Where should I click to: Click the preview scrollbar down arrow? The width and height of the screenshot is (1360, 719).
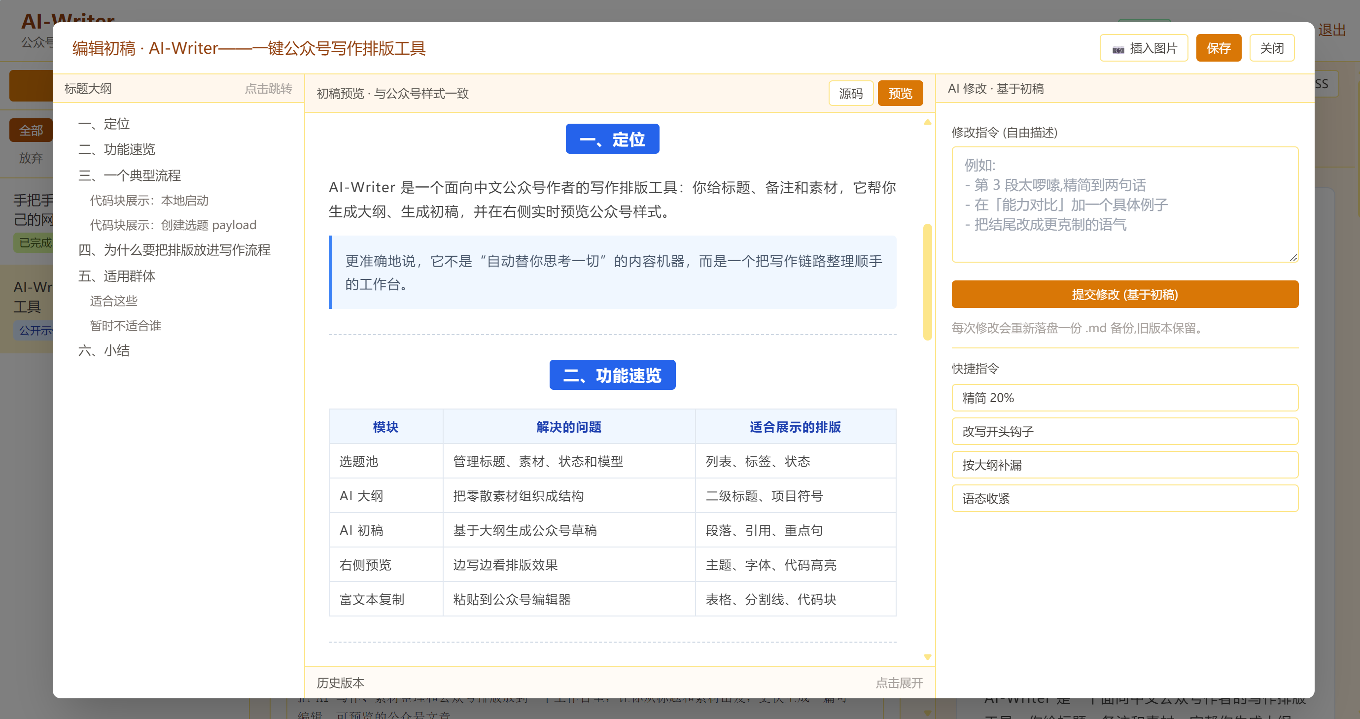927,657
